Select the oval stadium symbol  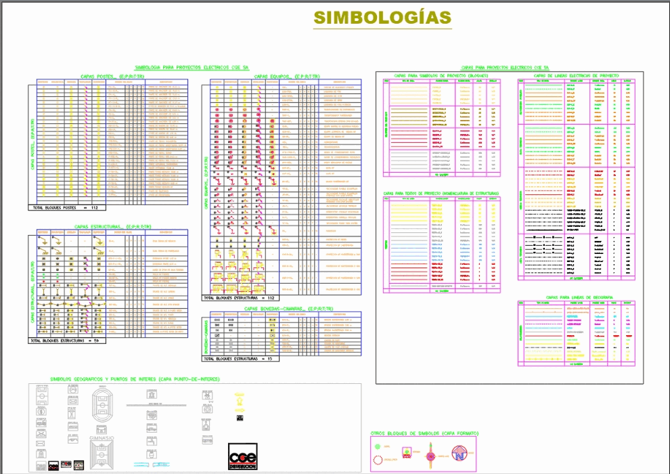tap(103, 405)
